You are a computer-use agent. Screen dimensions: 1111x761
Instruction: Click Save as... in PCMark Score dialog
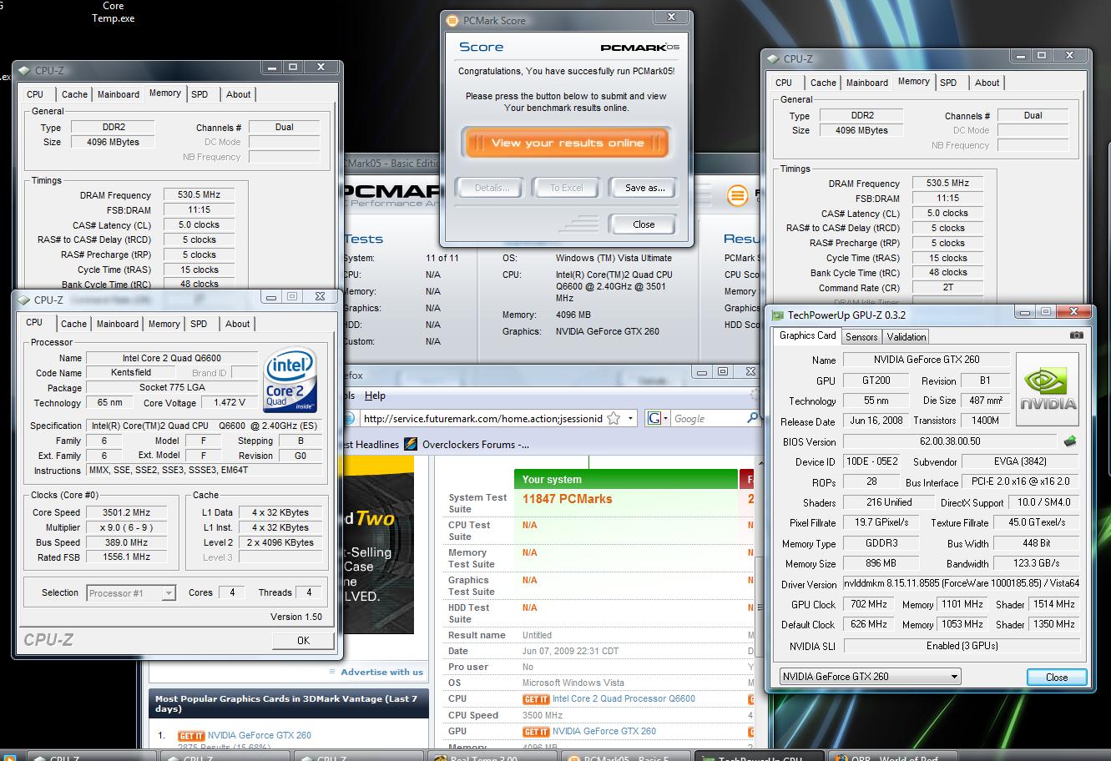tap(644, 188)
